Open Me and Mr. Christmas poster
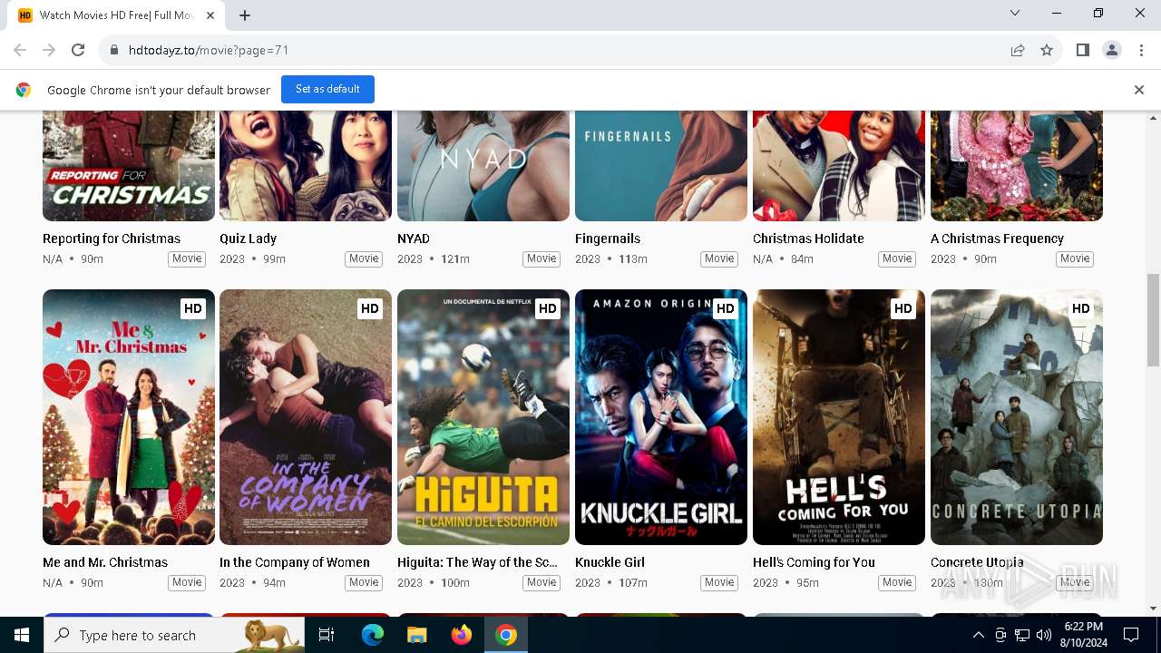1161x653 pixels. pyautogui.click(x=129, y=417)
